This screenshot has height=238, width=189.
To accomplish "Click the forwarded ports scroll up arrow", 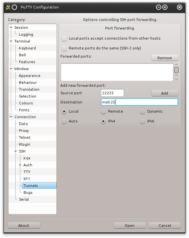I will pos(176,65).
